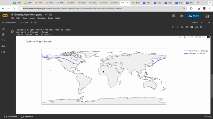Select the Lasso Select plot tool

pyautogui.click(x=192, y=37)
